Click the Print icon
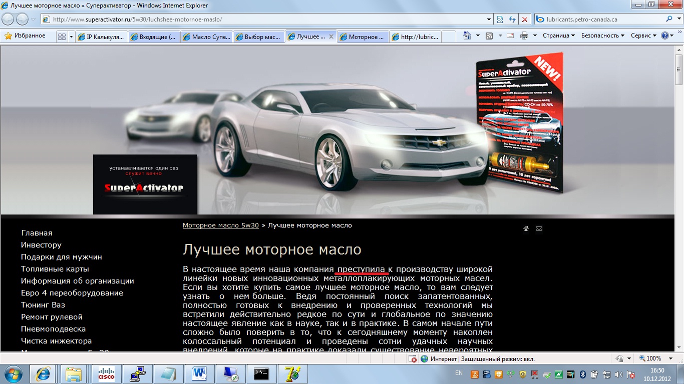The image size is (684, 384). pos(524,36)
